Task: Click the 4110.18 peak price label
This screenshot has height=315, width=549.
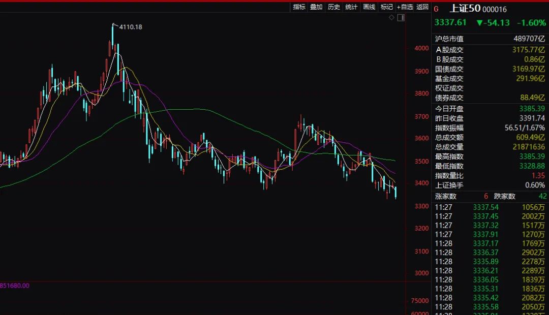Action: [130, 27]
